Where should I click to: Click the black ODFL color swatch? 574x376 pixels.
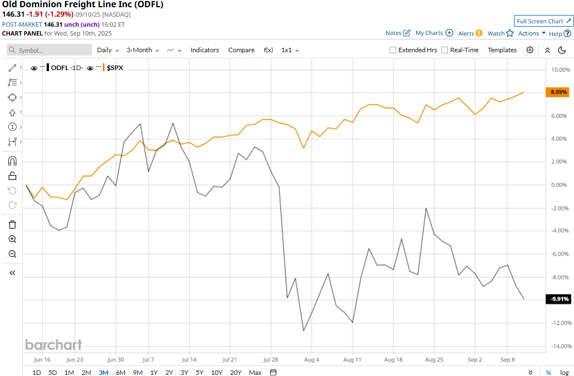(x=48, y=68)
